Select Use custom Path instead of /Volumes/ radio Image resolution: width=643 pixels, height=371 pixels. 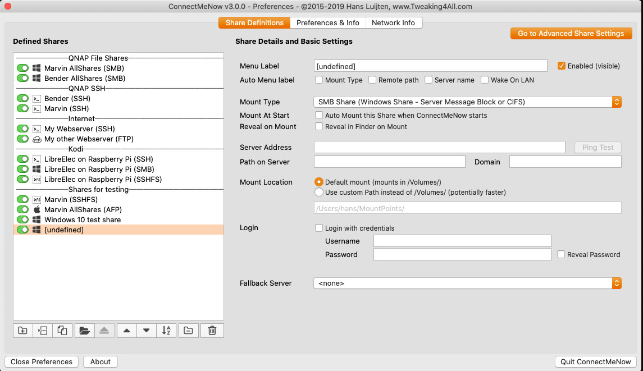coord(318,193)
